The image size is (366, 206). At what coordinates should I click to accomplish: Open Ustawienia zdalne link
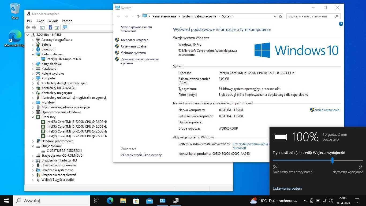click(x=134, y=46)
